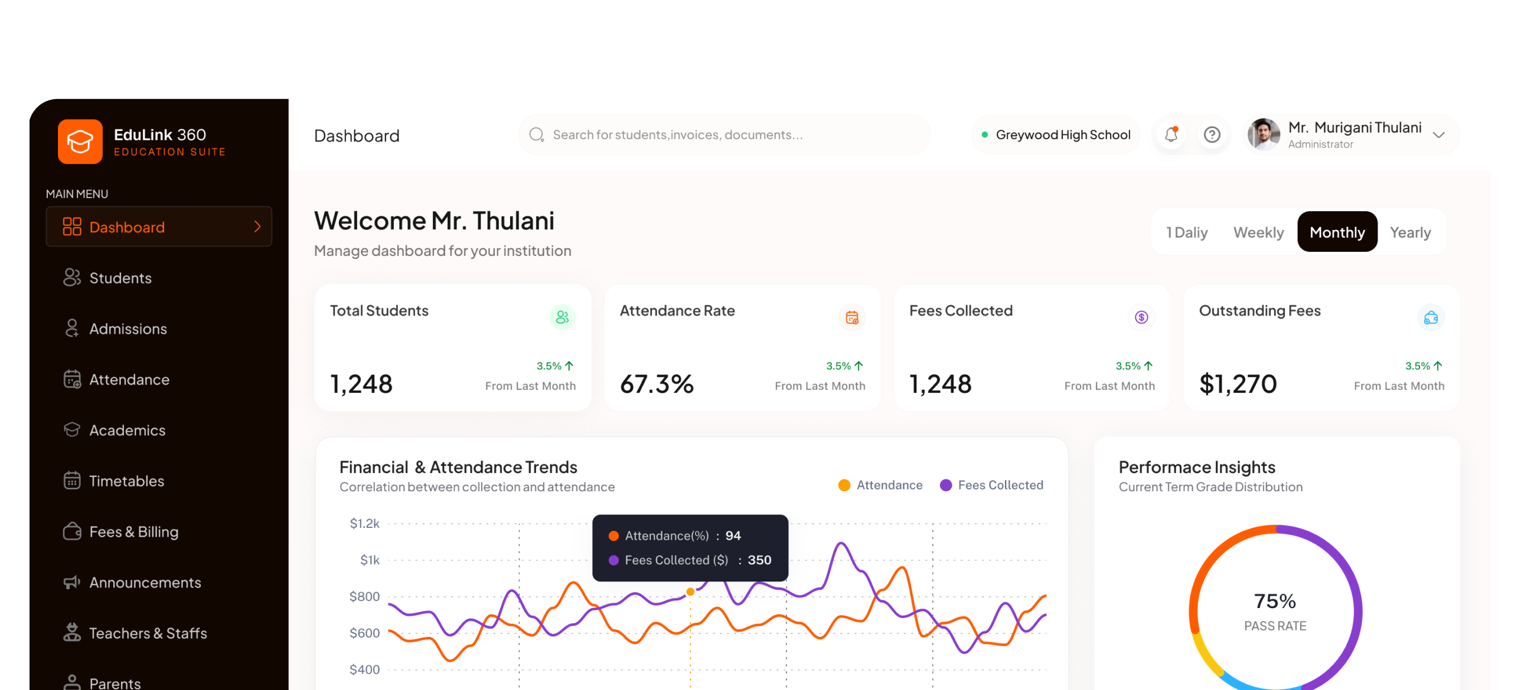Open Fees & Billing in sidebar
This screenshot has width=1521, height=690.
click(133, 531)
